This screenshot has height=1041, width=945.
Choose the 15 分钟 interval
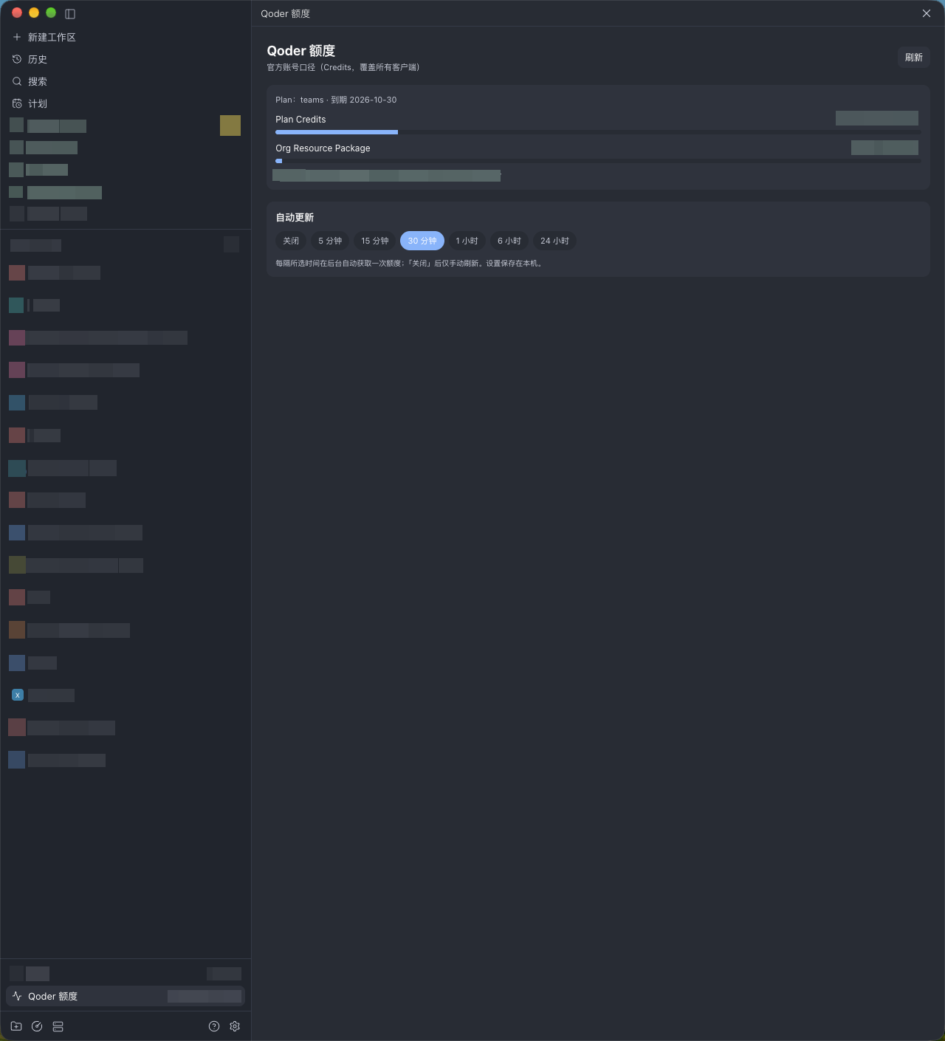(374, 241)
